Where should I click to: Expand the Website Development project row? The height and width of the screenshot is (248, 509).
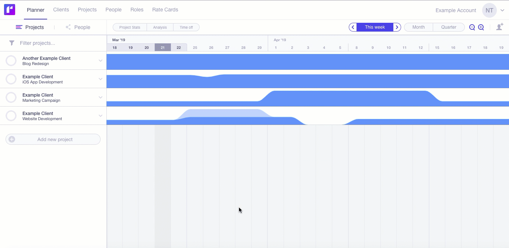click(100, 116)
